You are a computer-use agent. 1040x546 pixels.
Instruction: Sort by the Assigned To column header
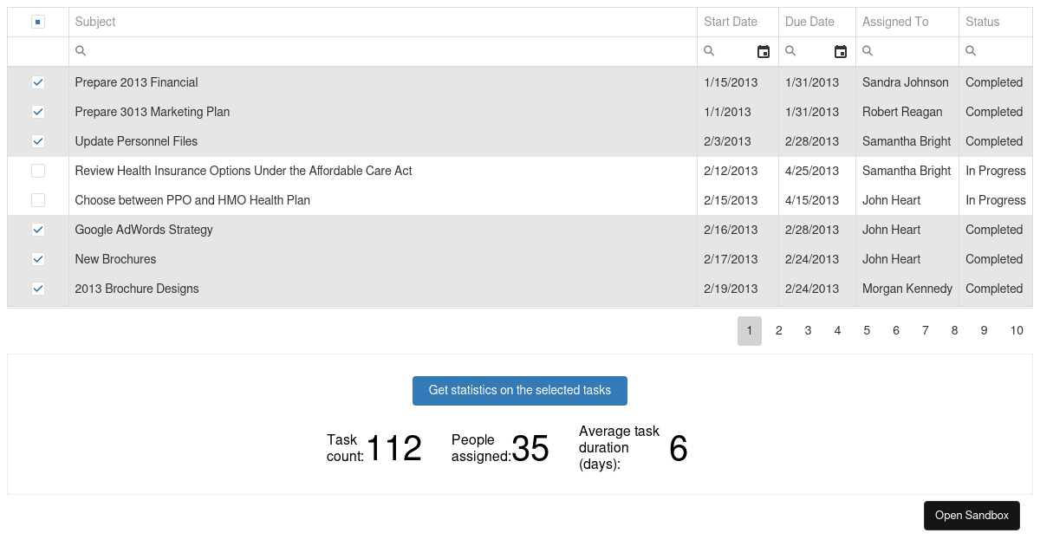[x=895, y=22]
